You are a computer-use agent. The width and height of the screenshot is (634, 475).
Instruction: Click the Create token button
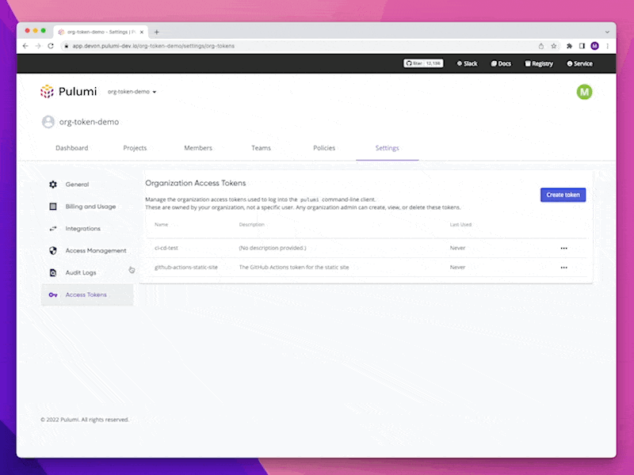tap(563, 195)
